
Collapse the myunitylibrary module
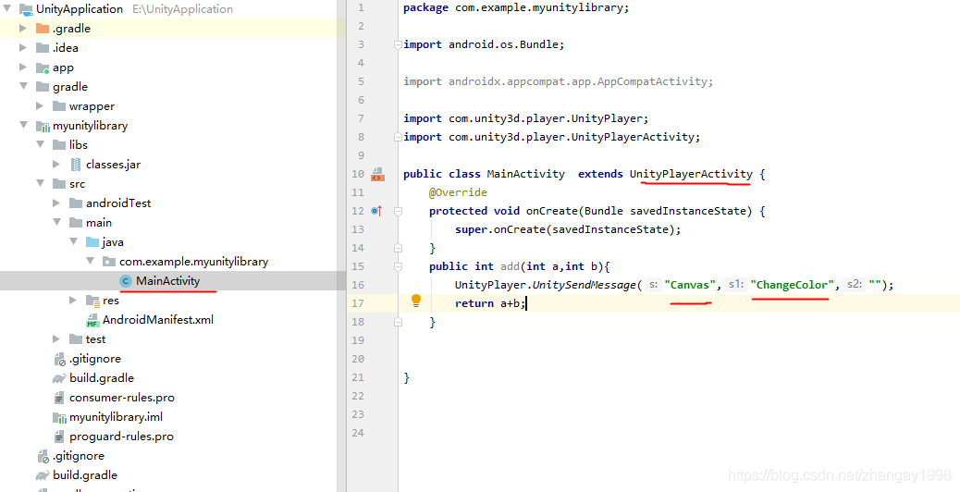pyautogui.click(x=23, y=126)
